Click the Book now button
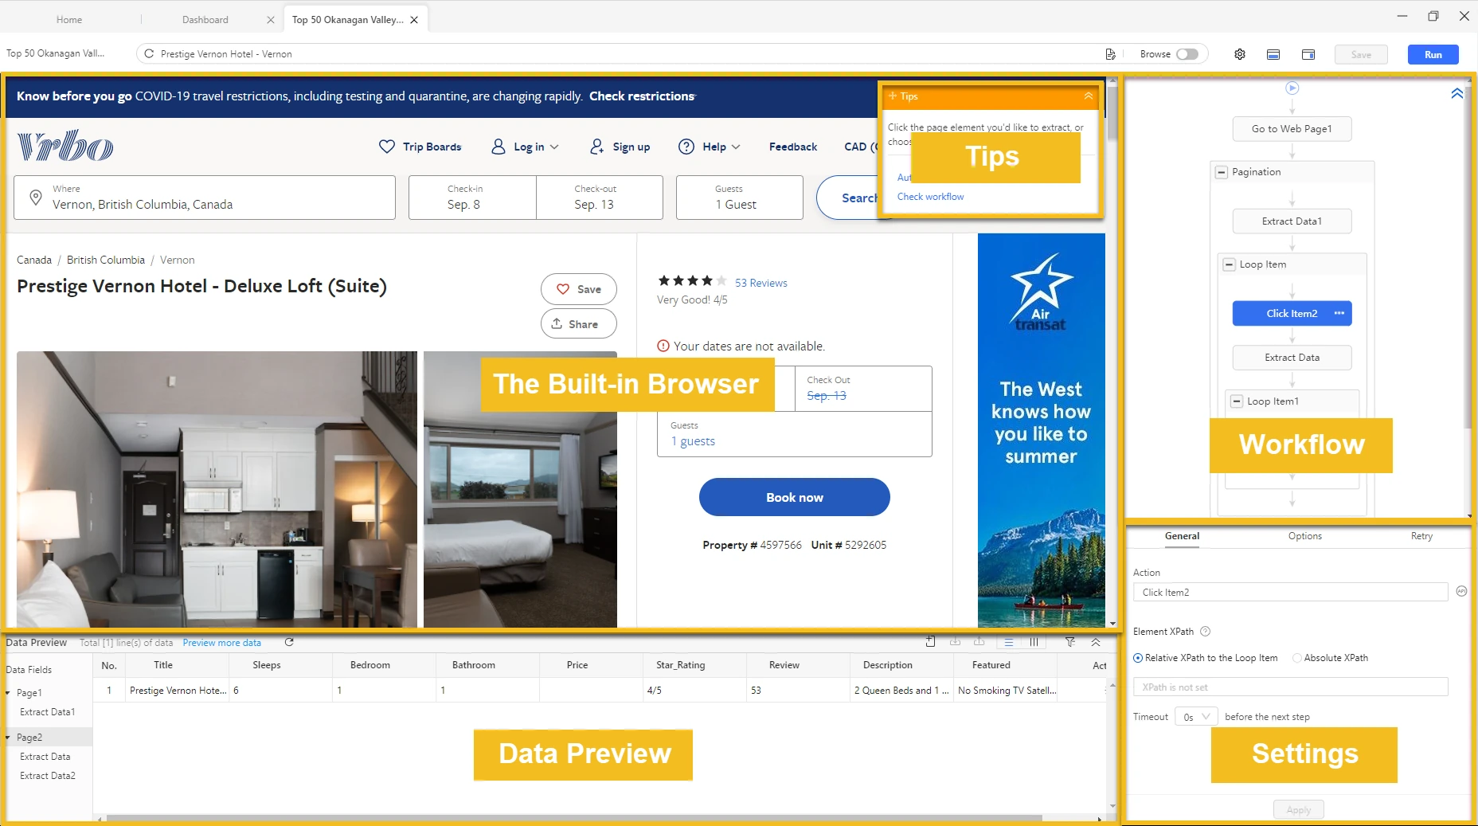 794,497
